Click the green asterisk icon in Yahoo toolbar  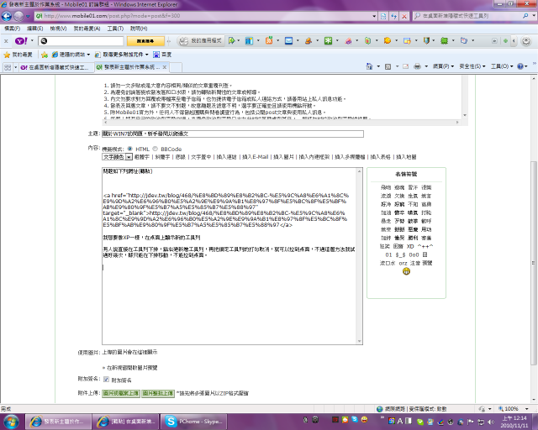pyautogui.click(x=328, y=41)
